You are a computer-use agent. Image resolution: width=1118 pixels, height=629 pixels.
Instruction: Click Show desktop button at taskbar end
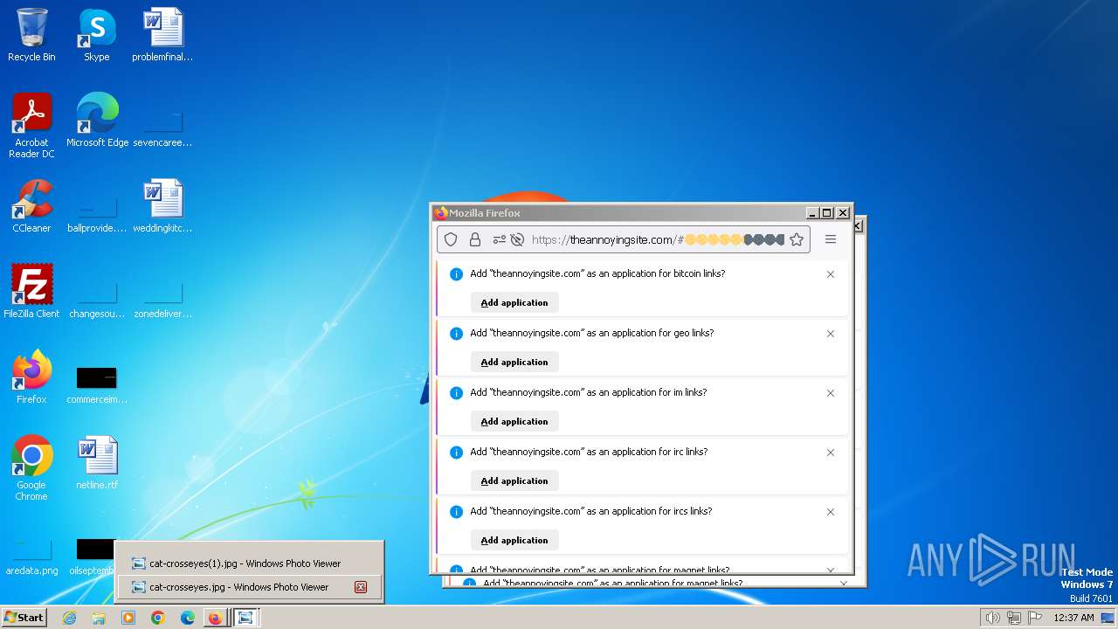(x=1108, y=618)
